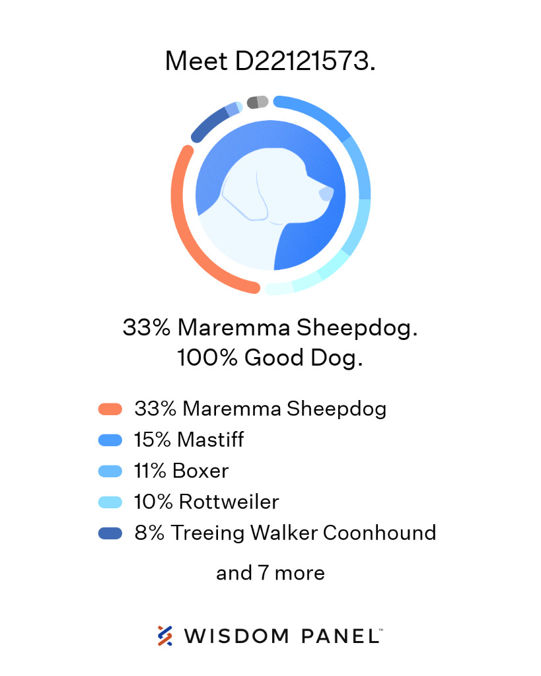
Task: Click the Boxer legend color swatch
Action: tap(110, 471)
